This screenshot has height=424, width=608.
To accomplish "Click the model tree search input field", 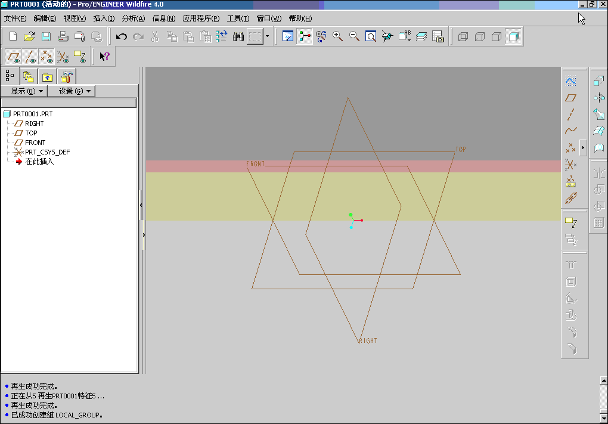I will coord(69,103).
